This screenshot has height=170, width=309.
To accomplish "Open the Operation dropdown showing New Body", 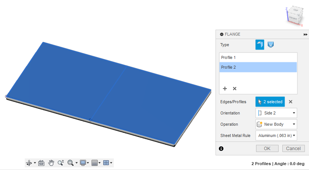I will pos(276,124).
